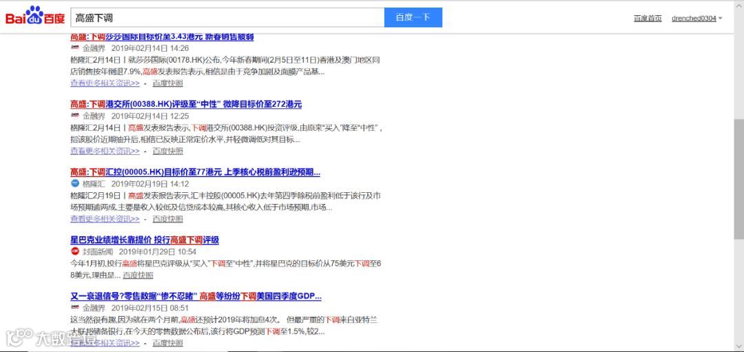Click 金融界 source icon dated 02月15日 08:51
744x352 pixels.
pyautogui.click(x=74, y=308)
